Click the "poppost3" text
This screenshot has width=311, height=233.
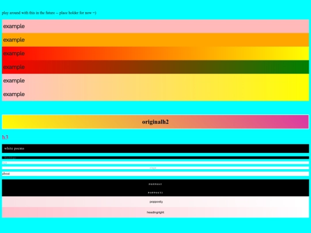click(156, 202)
